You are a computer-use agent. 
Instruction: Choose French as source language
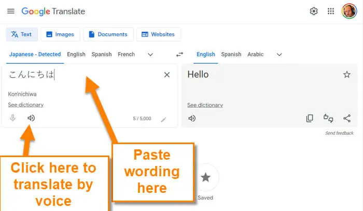(x=127, y=54)
